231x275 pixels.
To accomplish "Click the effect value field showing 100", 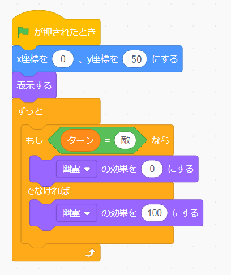I will (x=155, y=213).
